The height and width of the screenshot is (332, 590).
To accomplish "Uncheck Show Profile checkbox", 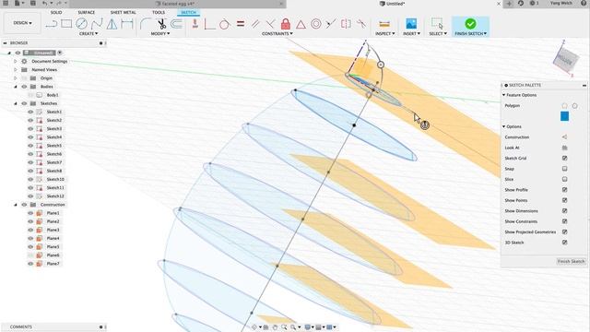I will [x=564, y=190].
